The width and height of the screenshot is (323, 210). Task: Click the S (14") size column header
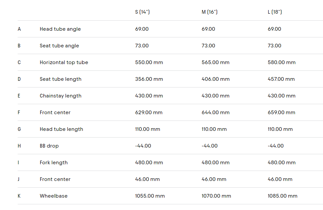click(142, 12)
